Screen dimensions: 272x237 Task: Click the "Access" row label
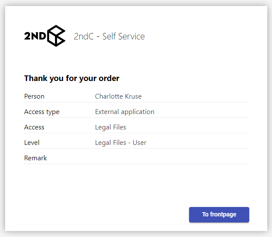pyautogui.click(x=34, y=127)
